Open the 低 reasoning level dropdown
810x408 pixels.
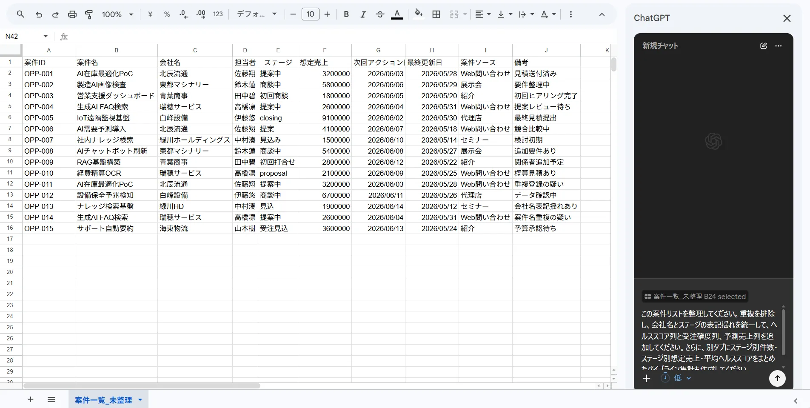pyautogui.click(x=677, y=378)
